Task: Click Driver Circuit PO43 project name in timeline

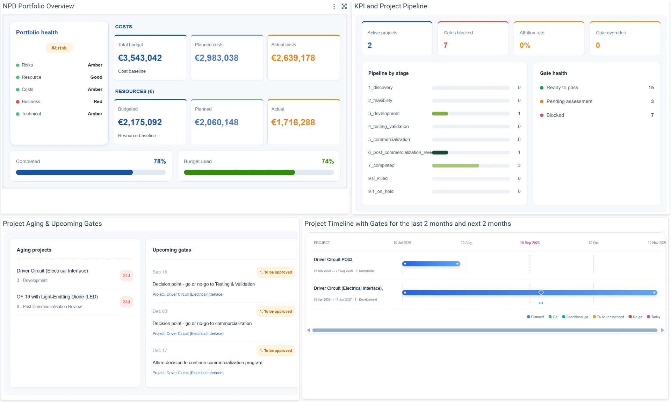Action: (x=333, y=260)
